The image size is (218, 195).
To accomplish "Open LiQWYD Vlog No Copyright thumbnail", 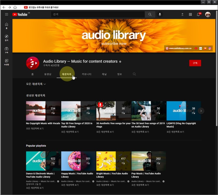I will tap(184, 111).
